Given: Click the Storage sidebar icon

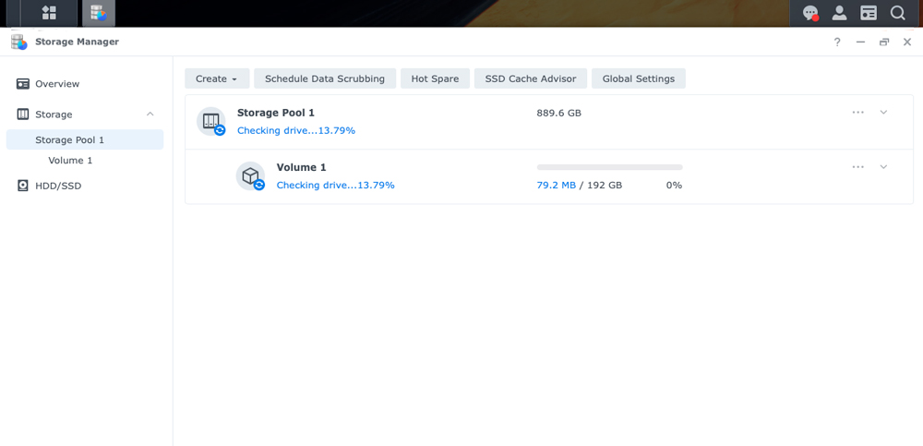Looking at the screenshot, I should click(x=23, y=115).
